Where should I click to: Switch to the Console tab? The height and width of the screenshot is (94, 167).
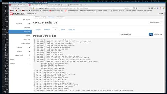[62, 30]
